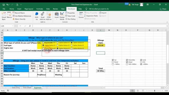
Task: Expand the Name Box dropdown
Action: click(13, 26)
